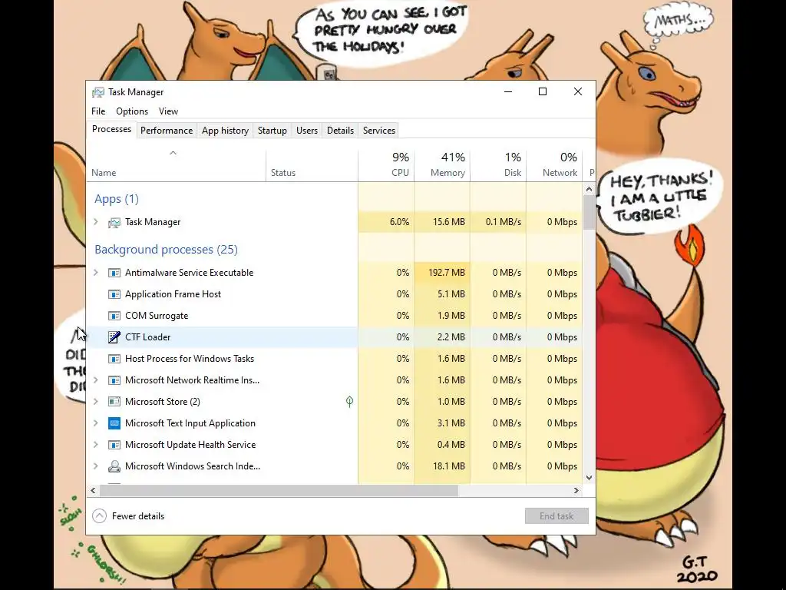Click Microsoft Text Input Application icon

tap(114, 423)
